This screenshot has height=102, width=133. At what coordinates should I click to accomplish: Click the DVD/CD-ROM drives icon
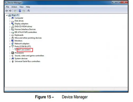click(13, 27)
